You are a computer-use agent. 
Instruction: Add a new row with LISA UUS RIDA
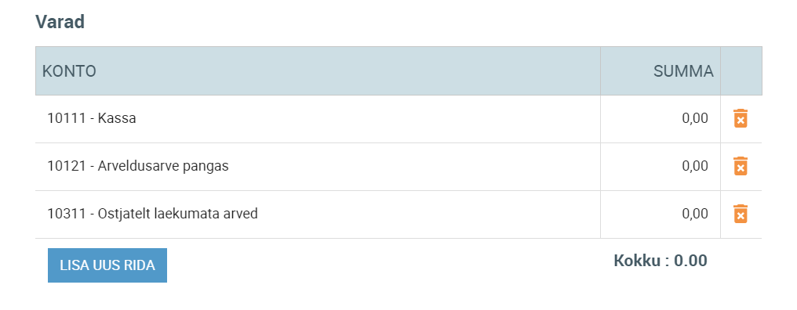107,265
